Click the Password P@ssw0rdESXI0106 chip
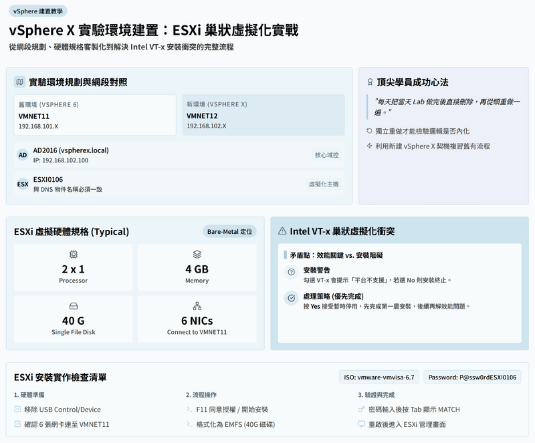Viewport: 535px width, 443px height. click(473, 378)
